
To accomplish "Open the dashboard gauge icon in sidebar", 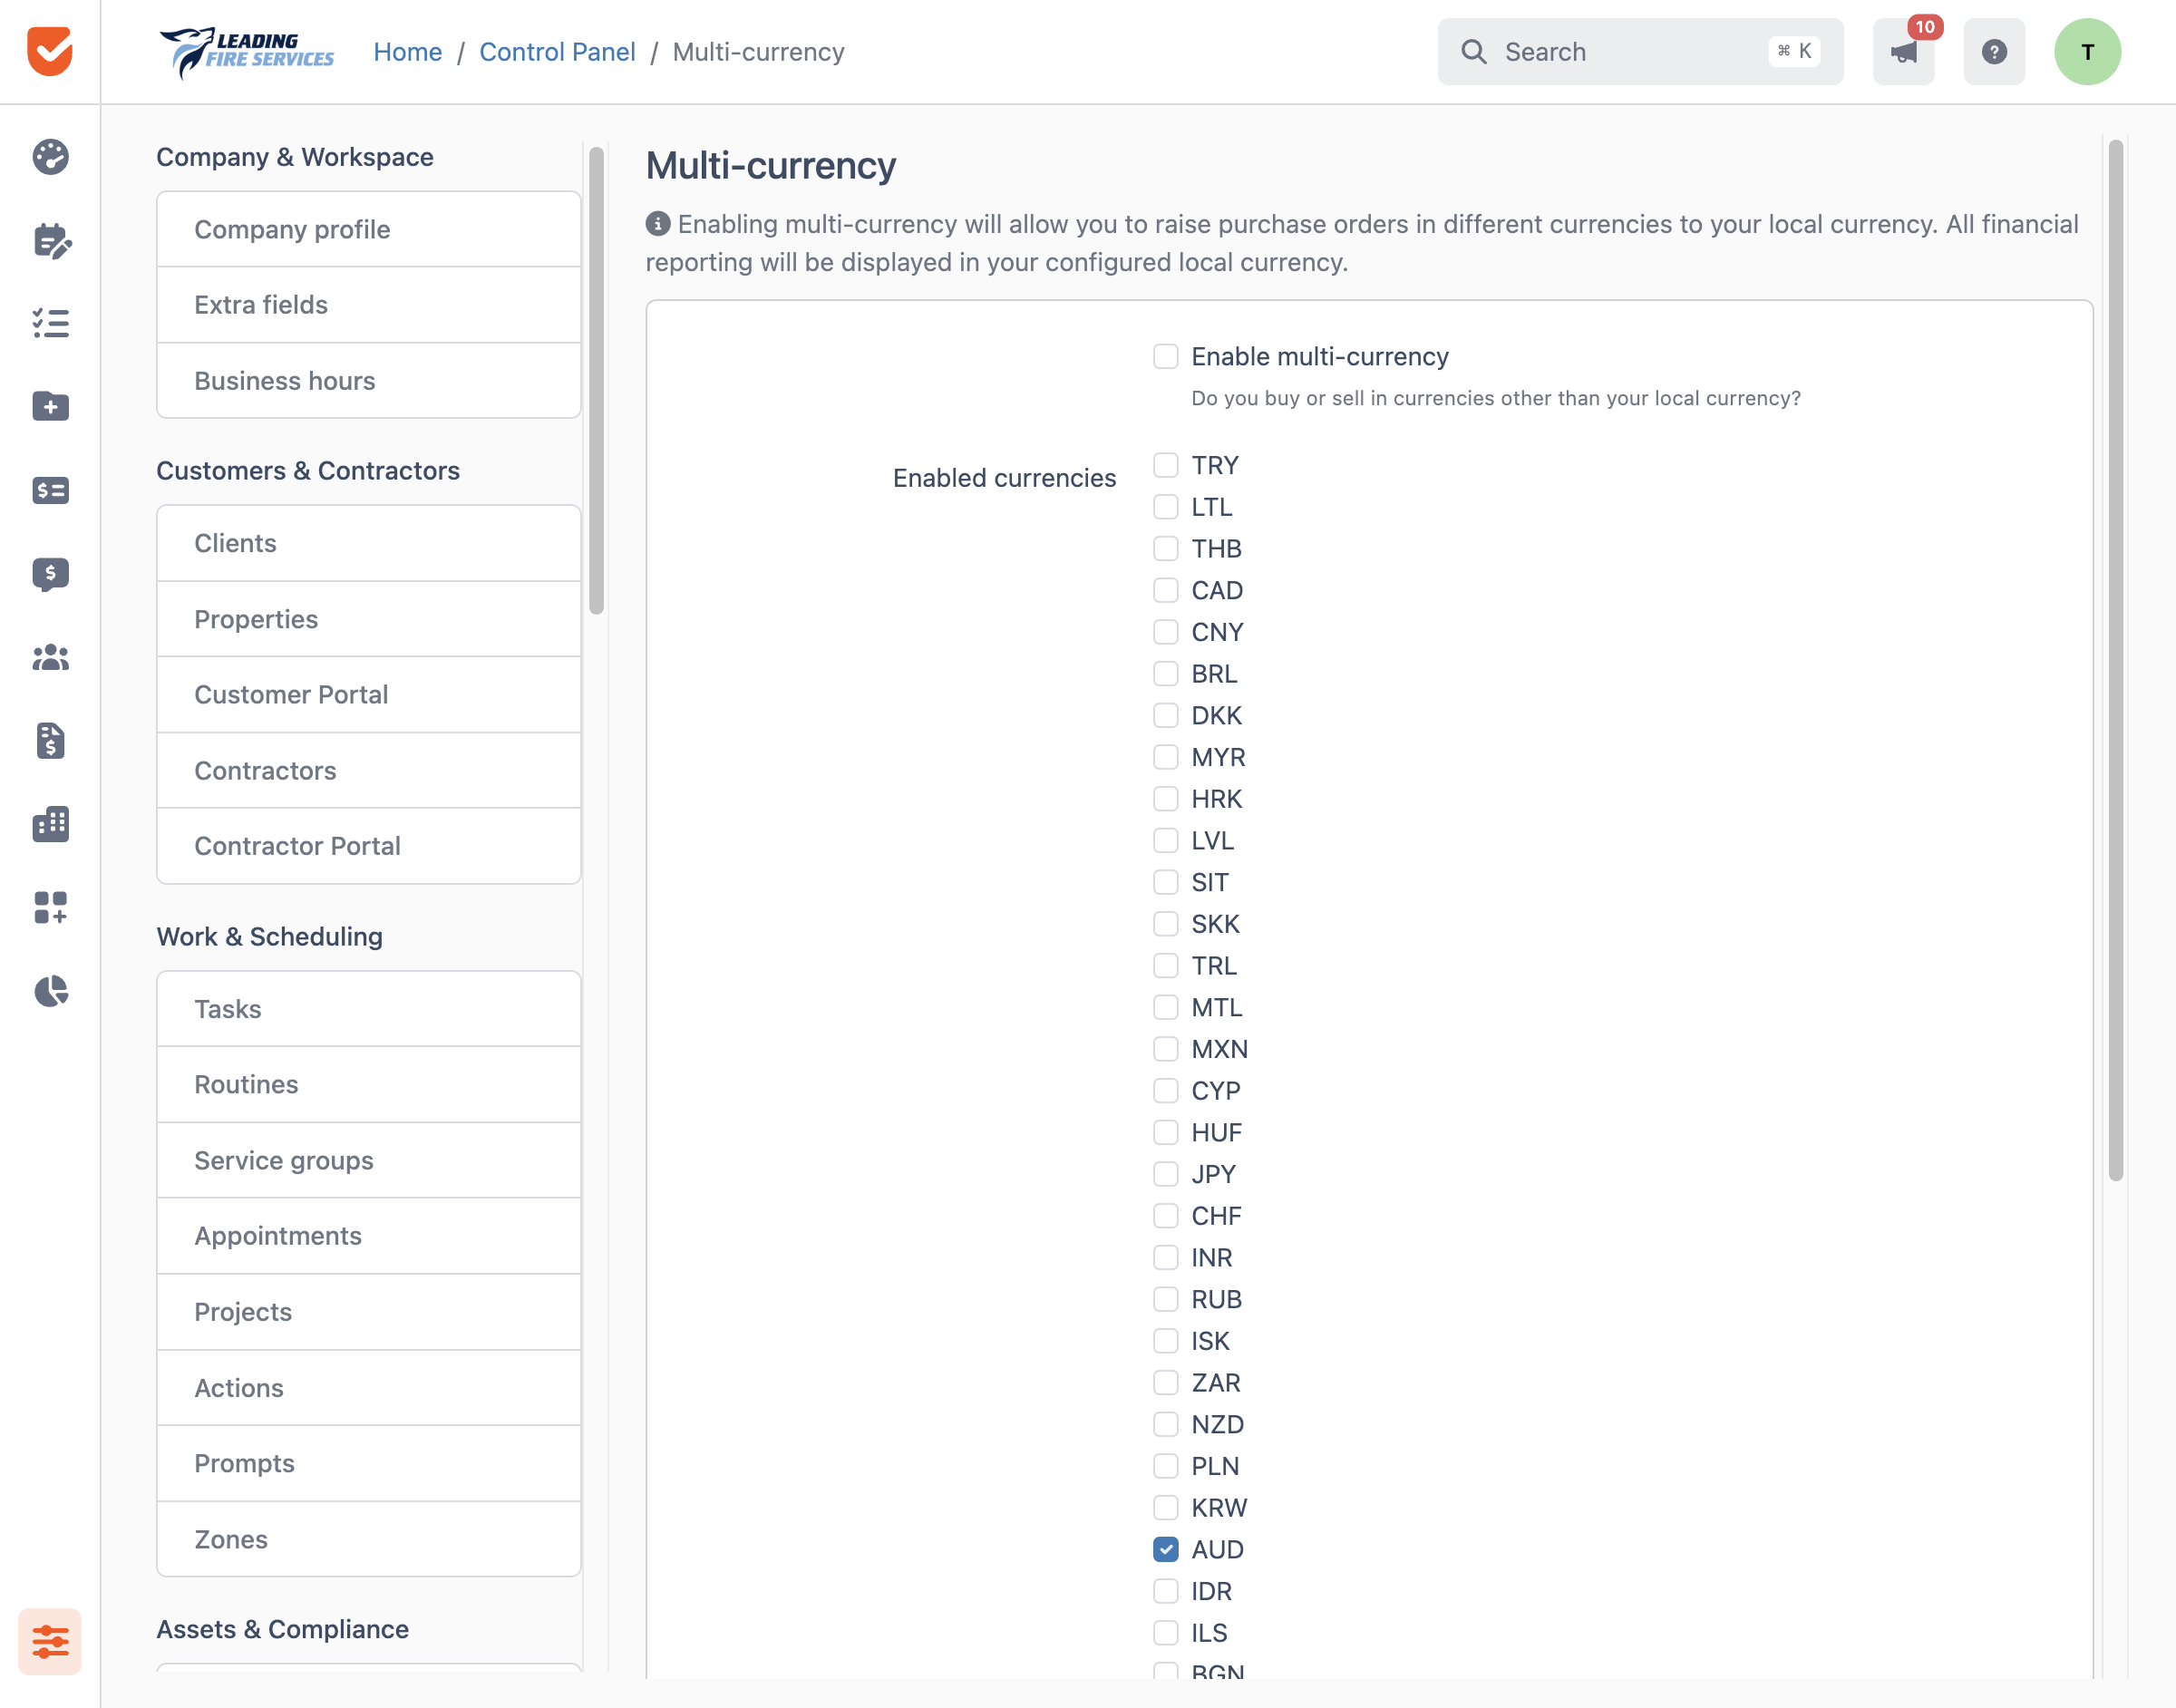I will 50,157.
